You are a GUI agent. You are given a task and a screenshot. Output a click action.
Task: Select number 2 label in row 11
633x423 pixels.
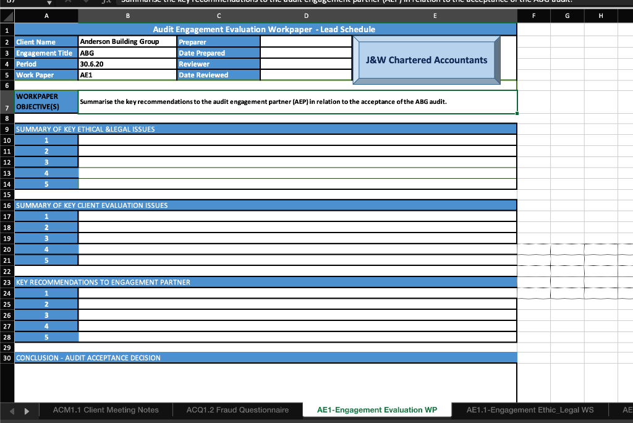(46, 151)
